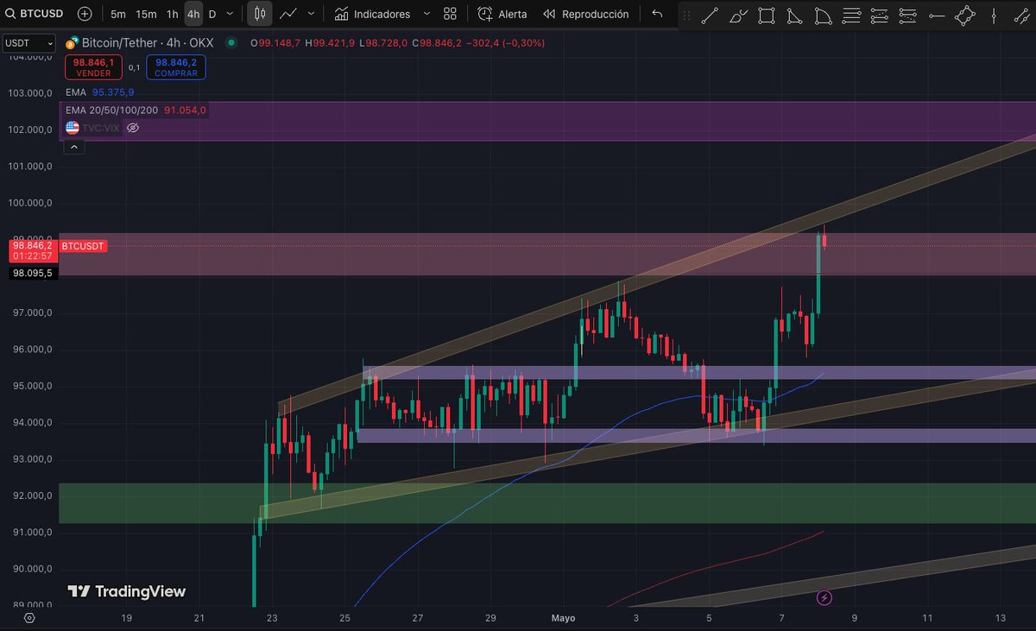The image size is (1036, 631).
Task: Open the USDT currency dropdown
Action: coord(28,43)
